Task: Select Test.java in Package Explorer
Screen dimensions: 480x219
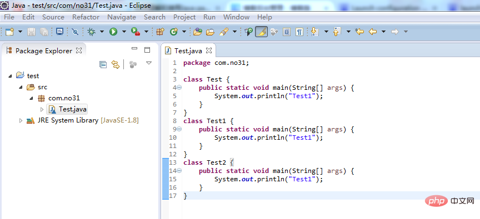Action: pyautogui.click(x=67, y=109)
